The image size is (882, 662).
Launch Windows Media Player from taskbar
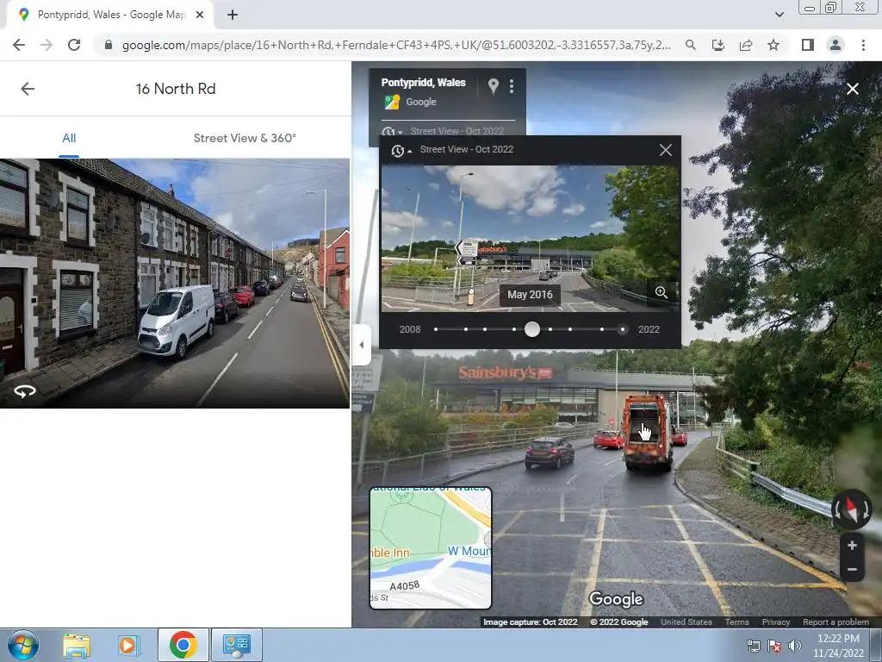coord(127,645)
